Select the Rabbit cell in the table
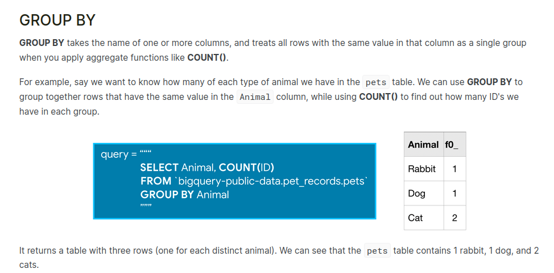The width and height of the screenshot is (554, 273). pyautogui.click(x=422, y=169)
